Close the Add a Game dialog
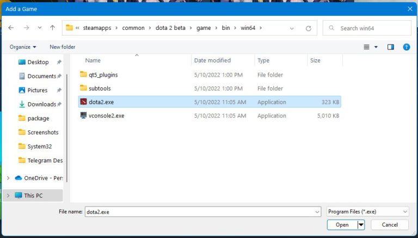 (x=410, y=9)
